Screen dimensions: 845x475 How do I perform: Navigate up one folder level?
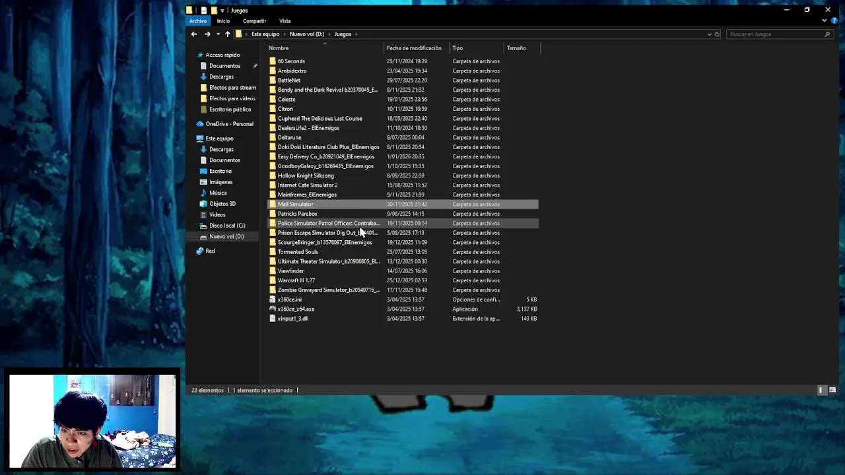pos(228,34)
